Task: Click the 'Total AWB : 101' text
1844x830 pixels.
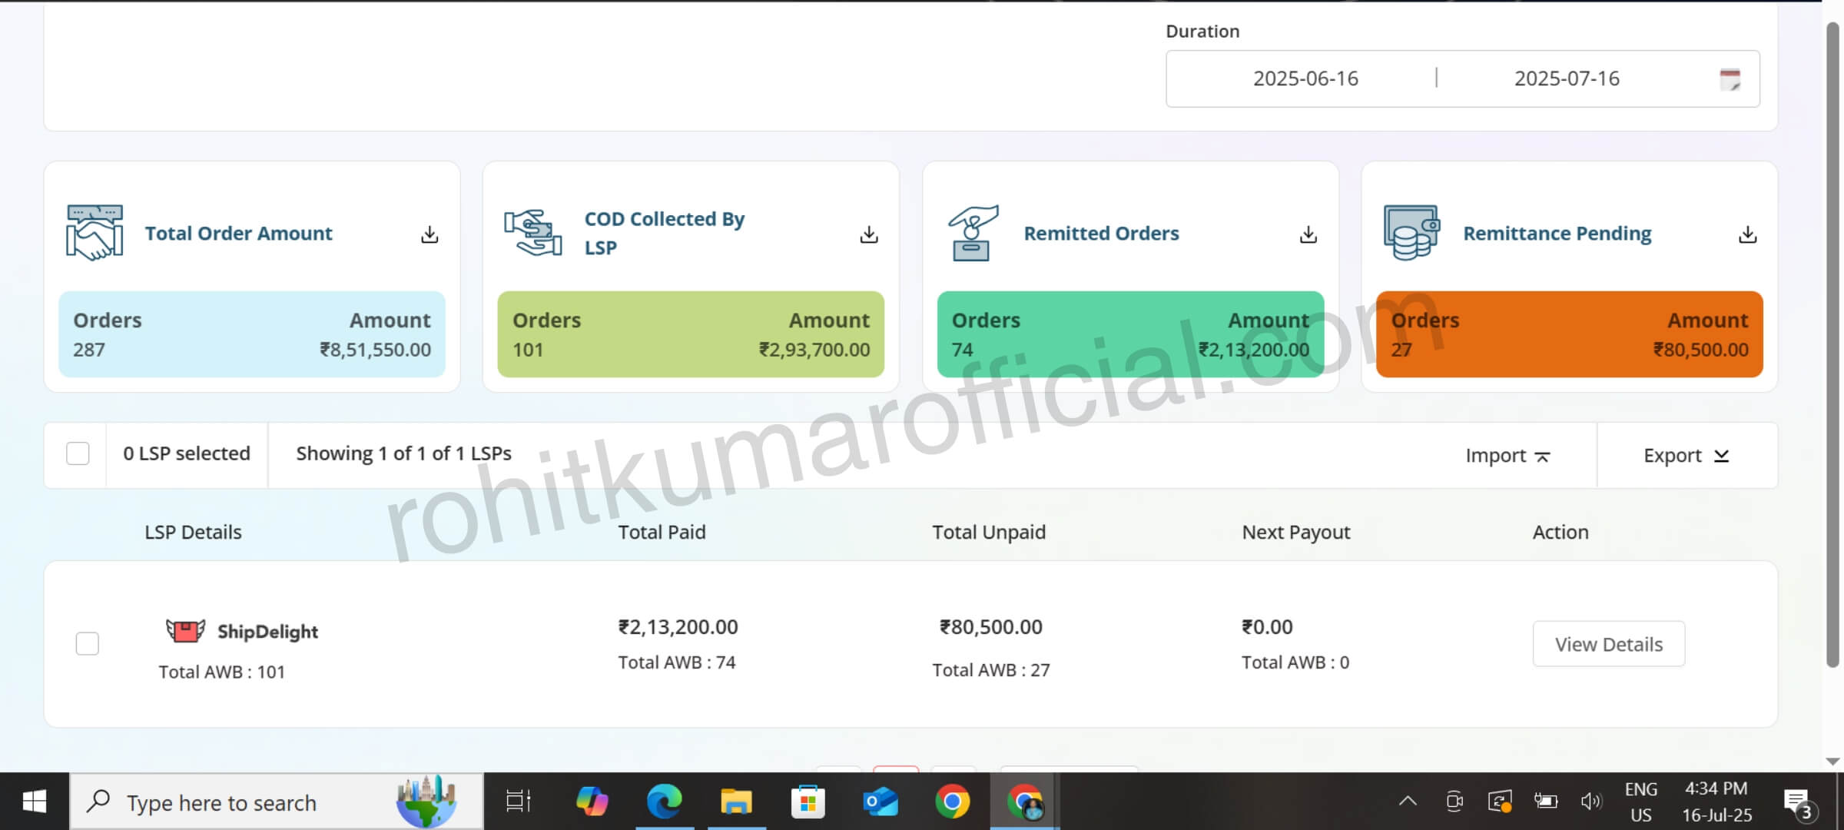Action: coord(221,672)
